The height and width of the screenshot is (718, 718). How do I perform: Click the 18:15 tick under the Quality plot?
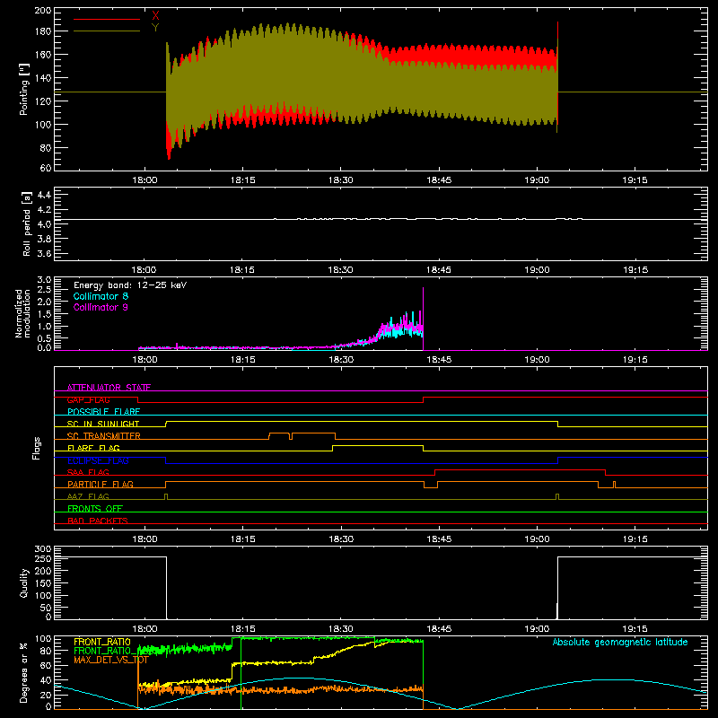click(x=242, y=629)
